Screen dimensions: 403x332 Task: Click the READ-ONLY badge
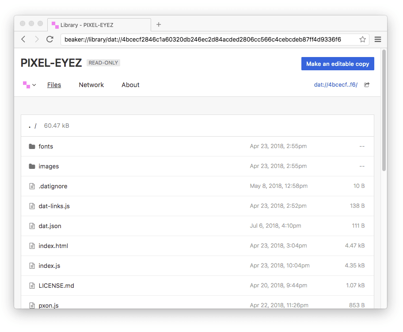[x=103, y=63]
